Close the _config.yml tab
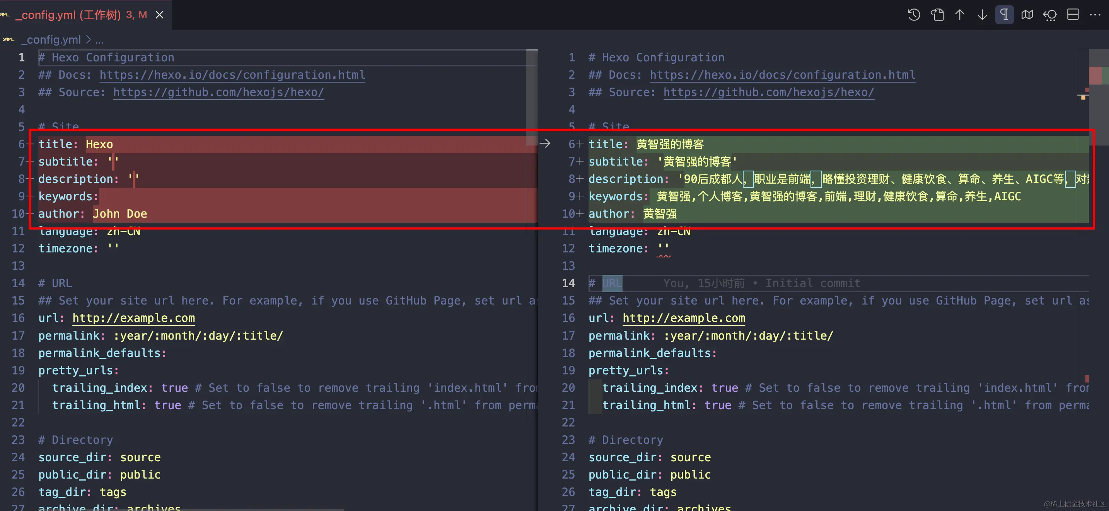Image resolution: width=1109 pixels, height=511 pixels. point(159,15)
